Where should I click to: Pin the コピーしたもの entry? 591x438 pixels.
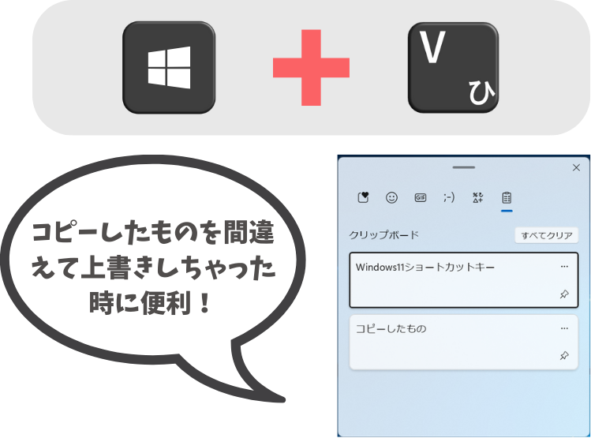tap(564, 355)
